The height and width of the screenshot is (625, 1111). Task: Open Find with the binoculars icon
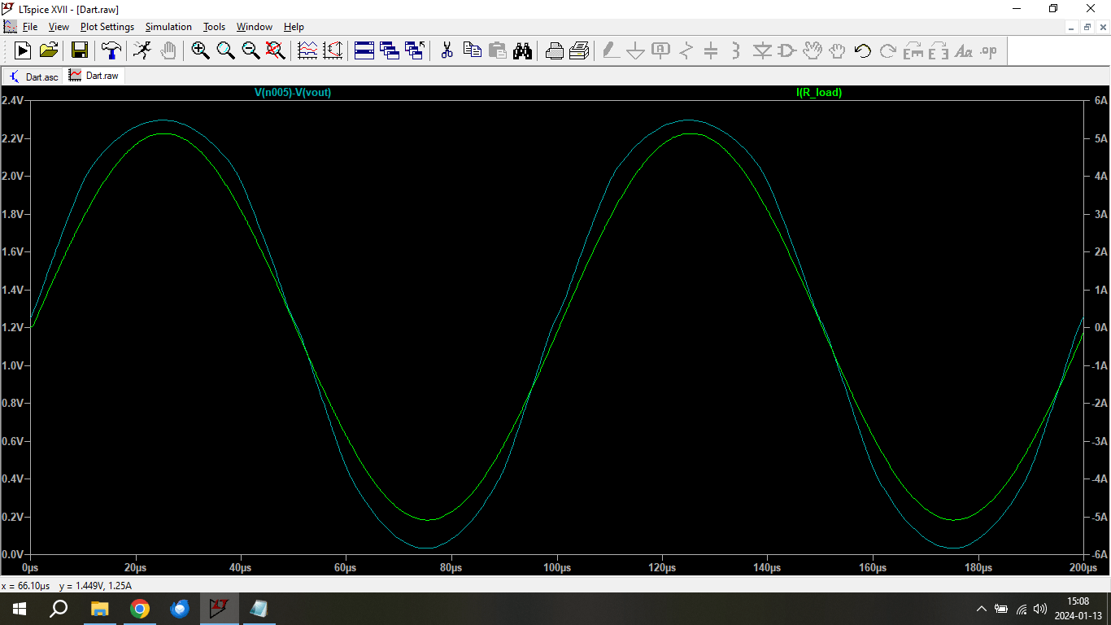(522, 50)
